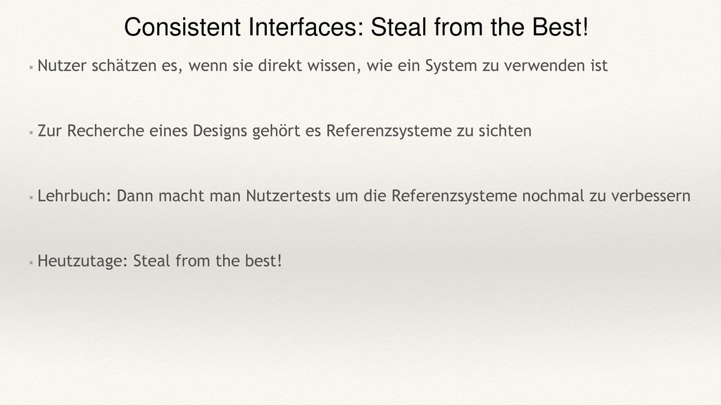Viewport: 721px width, 405px height.
Task: Click the bullet marker before 'Nutzer schätzen'
Action: [x=31, y=67]
